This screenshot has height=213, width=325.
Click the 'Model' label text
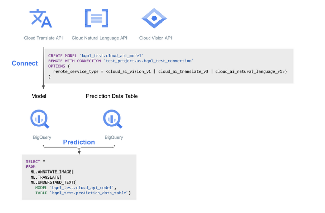click(x=39, y=96)
